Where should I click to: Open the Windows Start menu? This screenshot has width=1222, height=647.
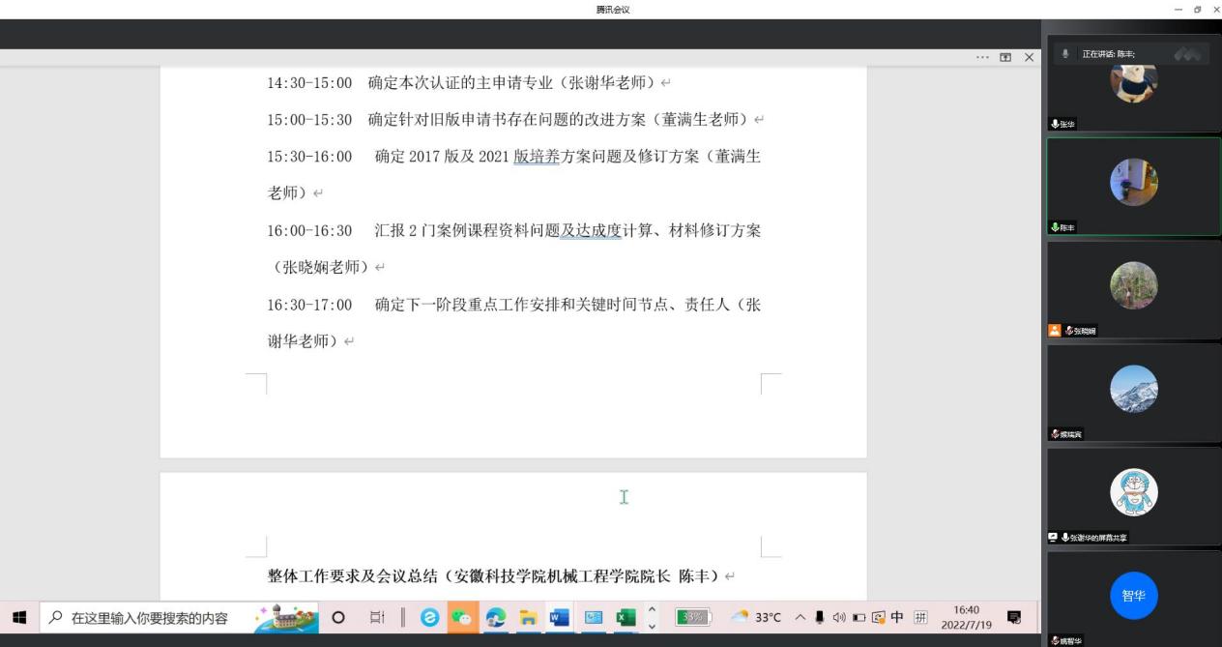(19, 618)
